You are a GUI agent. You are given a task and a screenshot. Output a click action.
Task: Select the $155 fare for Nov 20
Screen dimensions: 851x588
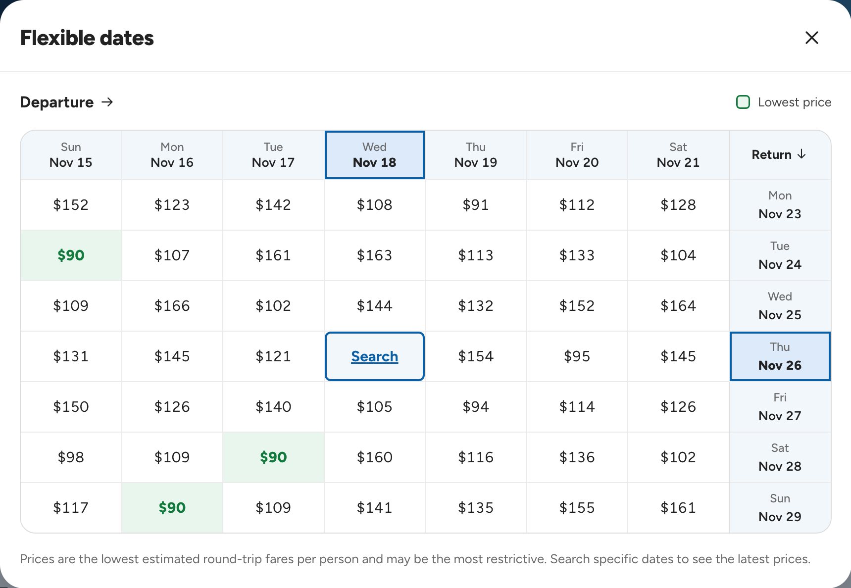(x=577, y=508)
